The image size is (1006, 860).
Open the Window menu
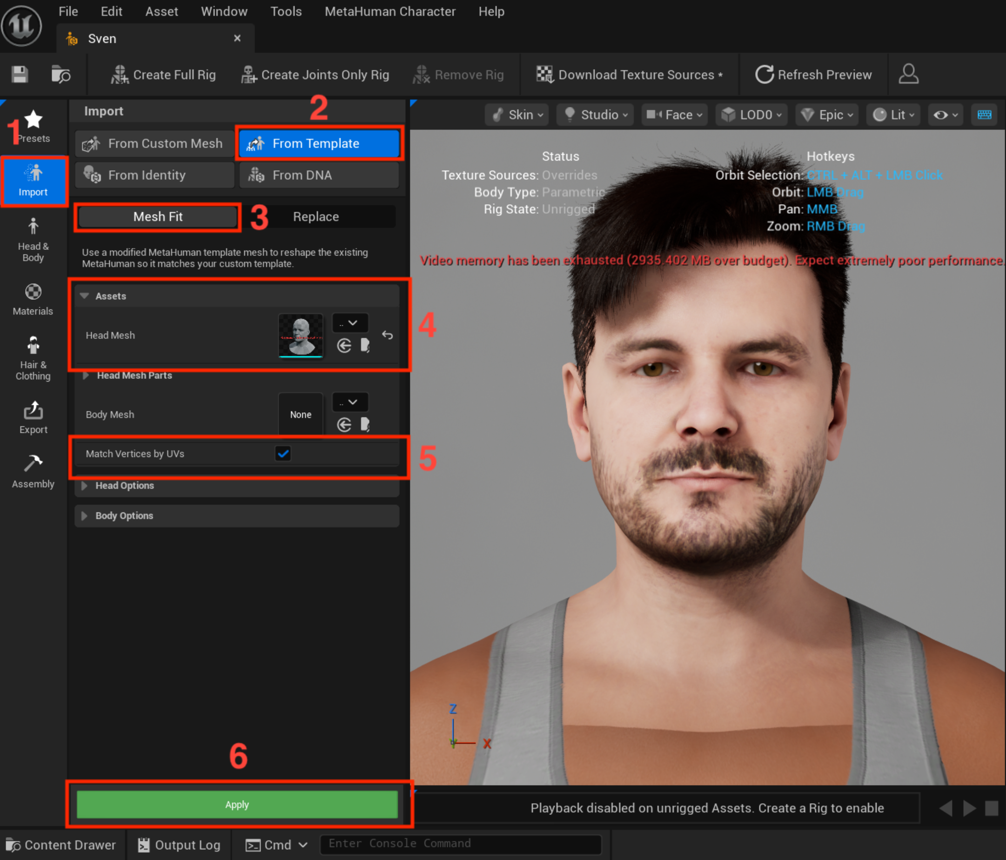tap(224, 11)
